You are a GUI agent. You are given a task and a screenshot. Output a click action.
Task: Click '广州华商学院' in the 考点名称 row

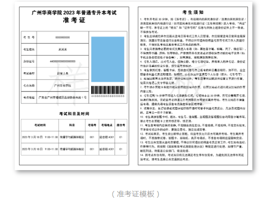63,86
